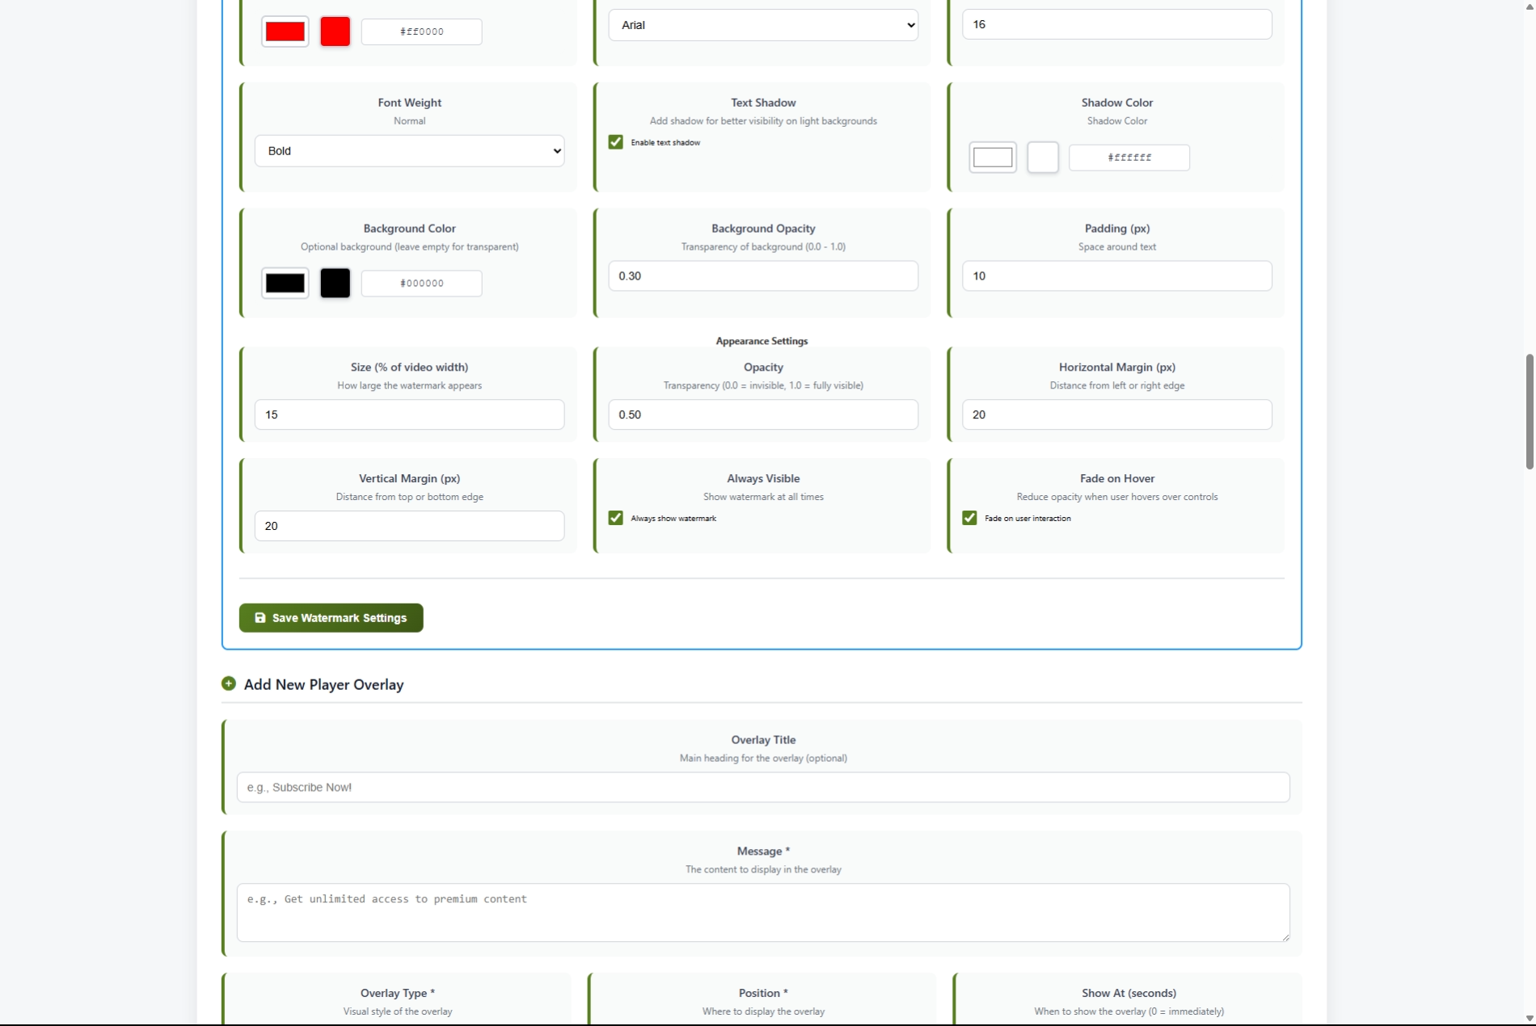This screenshot has height=1026, width=1536.
Task: Toggle Fade on user interaction checkbox
Action: (969, 518)
